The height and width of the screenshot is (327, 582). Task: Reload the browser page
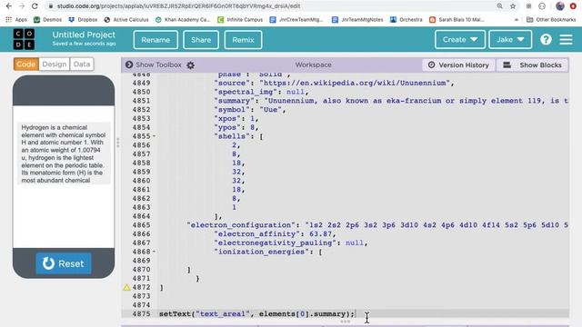[35, 6]
